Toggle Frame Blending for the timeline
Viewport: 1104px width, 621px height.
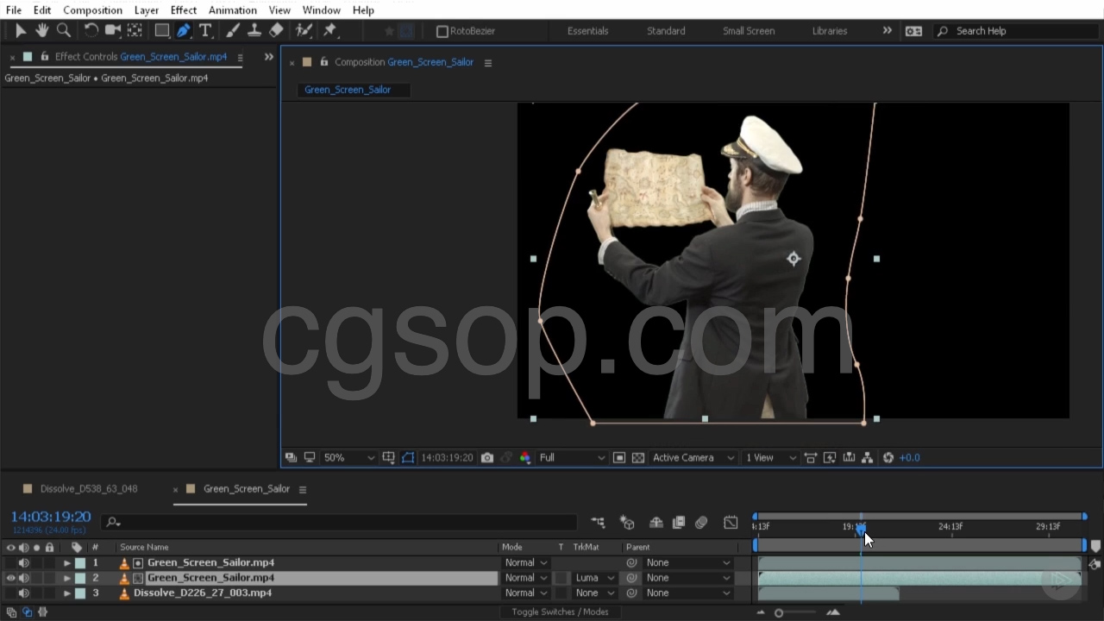click(x=679, y=523)
